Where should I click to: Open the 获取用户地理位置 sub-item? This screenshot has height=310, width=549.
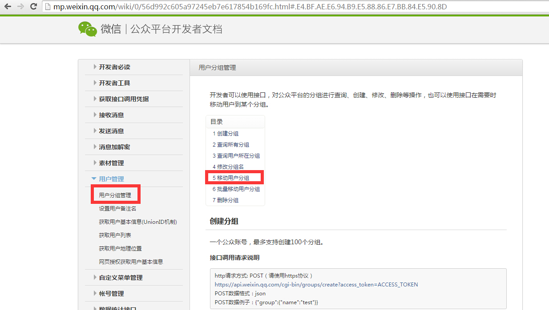[x=120, y=248]
